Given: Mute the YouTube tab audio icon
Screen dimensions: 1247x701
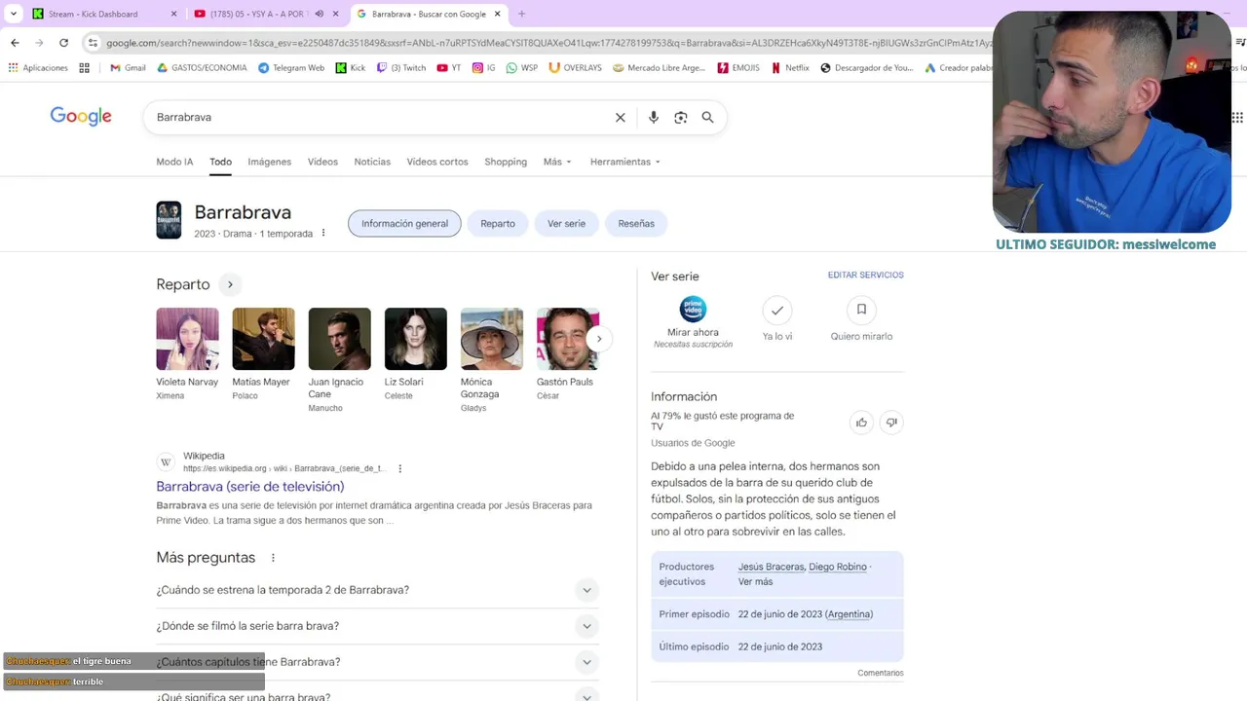Looking at the screenshot, I should tap(319, 14).
